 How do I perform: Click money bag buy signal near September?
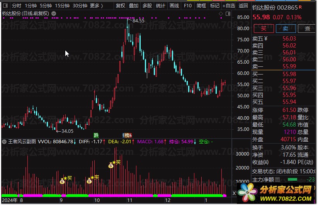click(62, 181)
